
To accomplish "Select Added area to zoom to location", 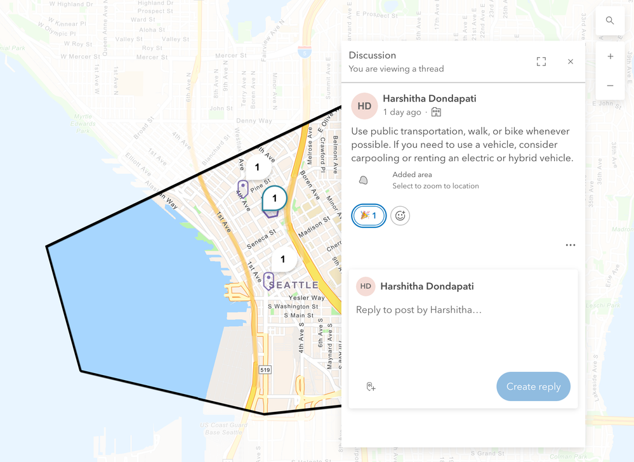I will [435, 180].
